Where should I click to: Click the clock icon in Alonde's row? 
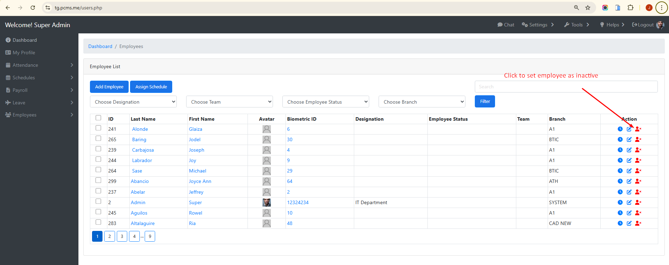pos(620,129)
